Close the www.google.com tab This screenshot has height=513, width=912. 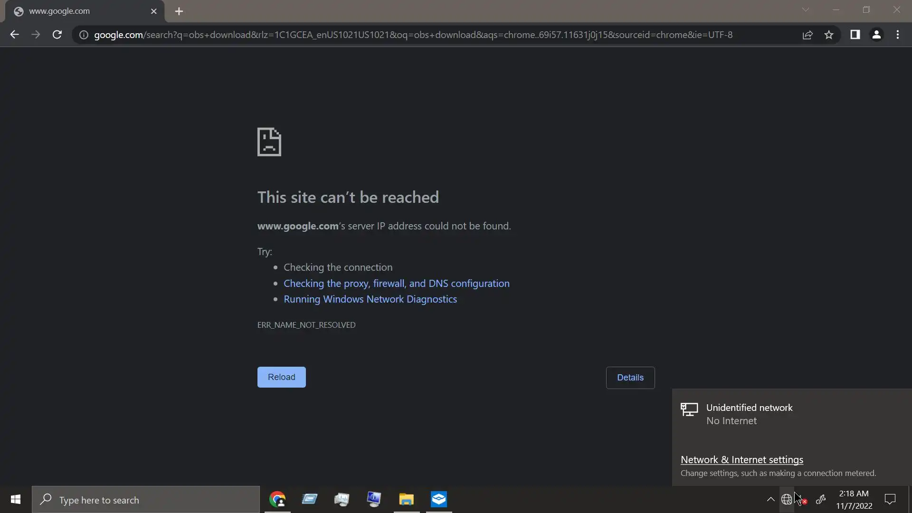pos(153,11)
